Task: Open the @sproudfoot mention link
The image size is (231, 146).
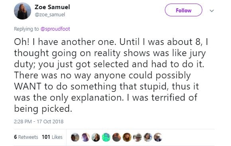Action: click(x=55, y=29)
